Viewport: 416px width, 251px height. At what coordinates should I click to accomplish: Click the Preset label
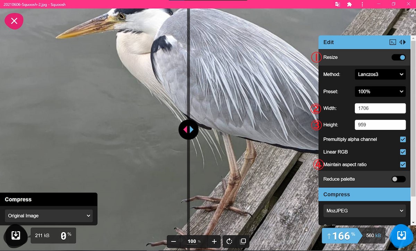click(x=331, y=92)
